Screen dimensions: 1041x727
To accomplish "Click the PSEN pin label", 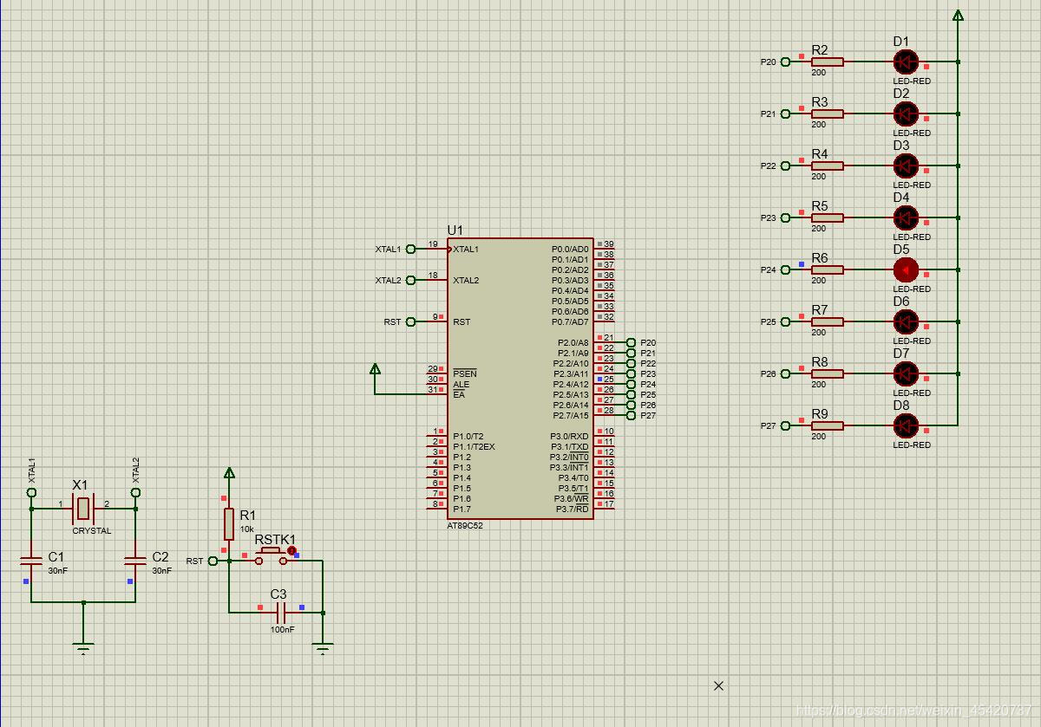I will point(464,373).
